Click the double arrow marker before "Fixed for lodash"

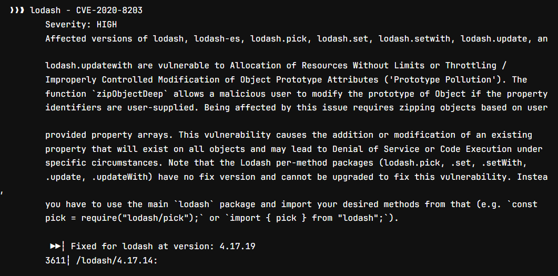tap(56, 246)
